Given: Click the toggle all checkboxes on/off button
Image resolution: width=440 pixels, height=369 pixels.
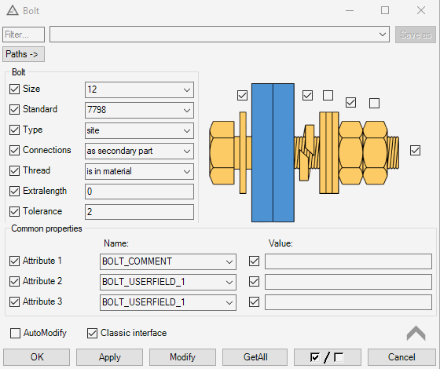Looking at the screenshot, I should [327, 357].
